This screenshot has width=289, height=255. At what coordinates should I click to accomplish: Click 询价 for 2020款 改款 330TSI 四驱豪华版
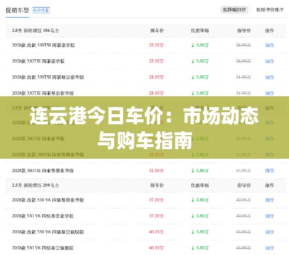pos(269,45)
